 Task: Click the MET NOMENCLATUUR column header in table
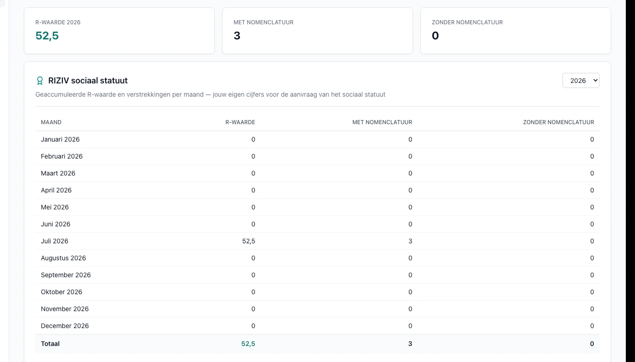tap(382, 122)
